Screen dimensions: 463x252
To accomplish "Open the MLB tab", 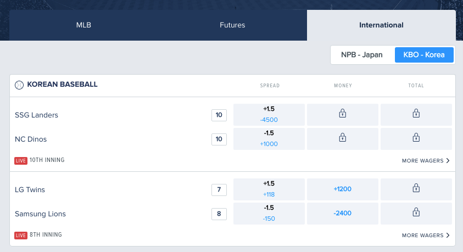I will (x=83, y=25).
